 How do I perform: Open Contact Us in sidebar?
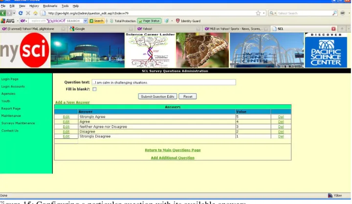tap(10, 131)
